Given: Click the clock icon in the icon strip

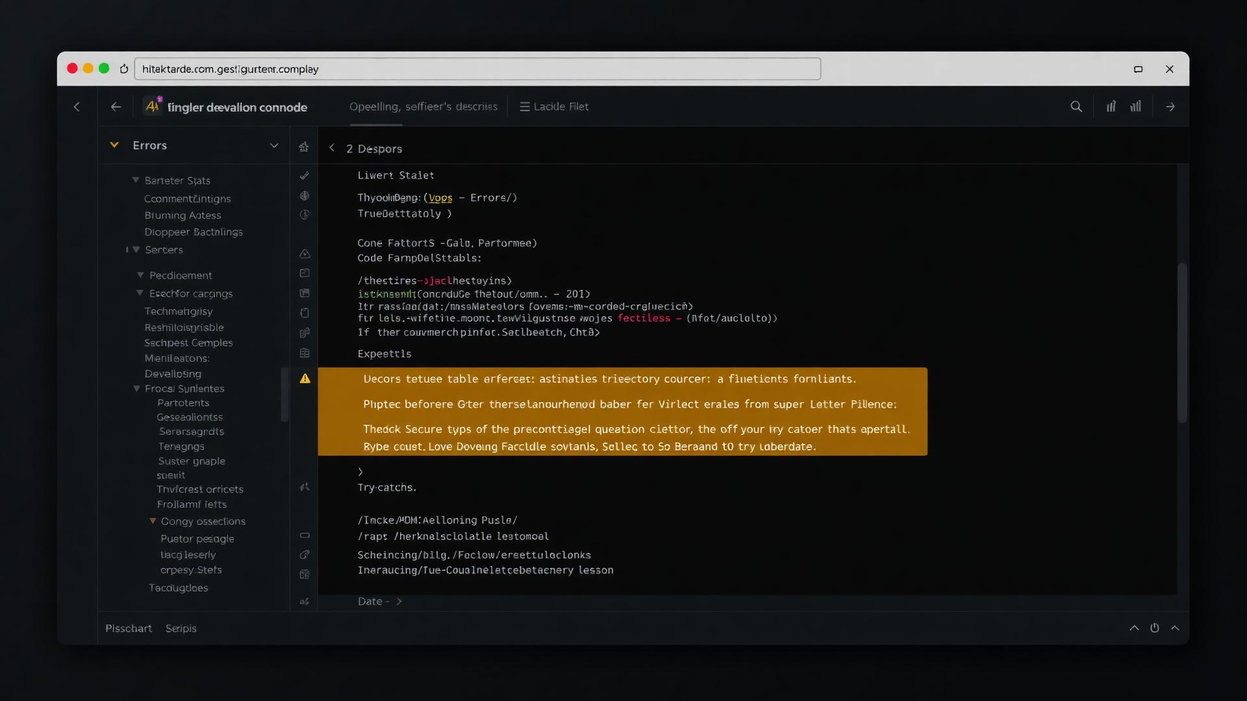Looking at the screenshot, I should tap(305, 215).
